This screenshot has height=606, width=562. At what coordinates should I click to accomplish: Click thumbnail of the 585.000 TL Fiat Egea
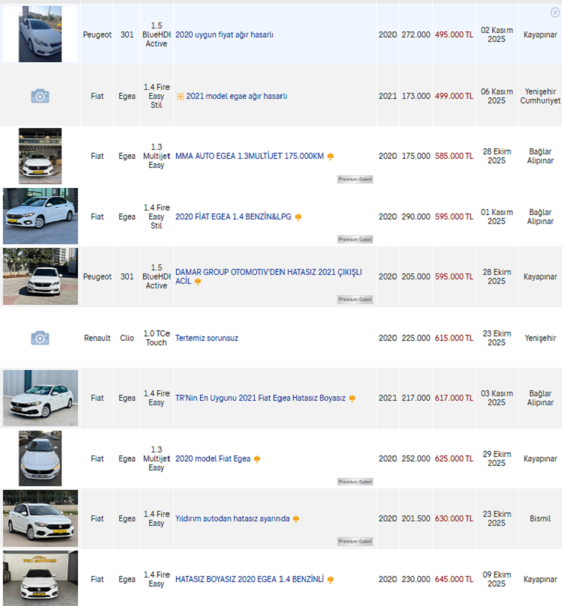click(x=40, y=156)
